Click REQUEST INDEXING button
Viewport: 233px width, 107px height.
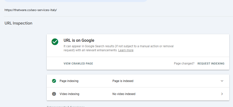[211, 63]
